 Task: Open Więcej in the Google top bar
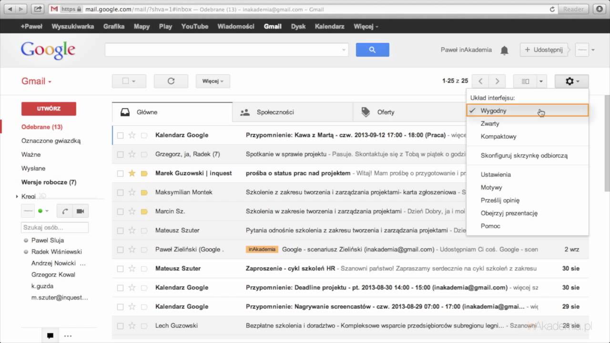pos(366,26)
